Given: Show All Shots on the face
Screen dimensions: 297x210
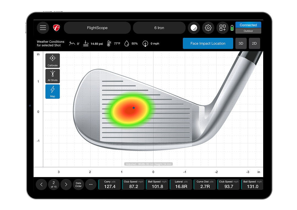Looking at the screenshot, I should tap(53, 76).
